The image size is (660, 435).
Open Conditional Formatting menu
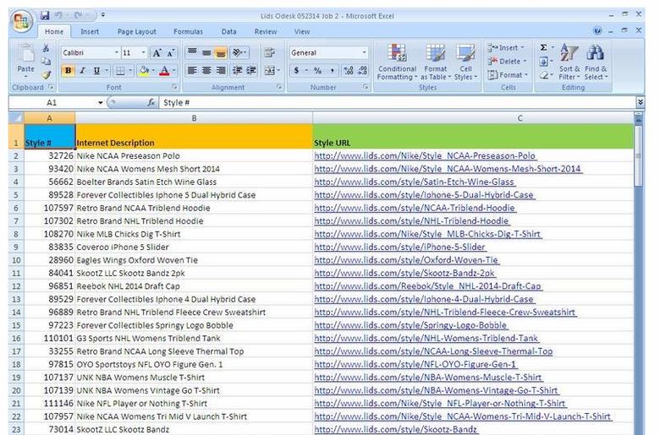tap(396, 62)
